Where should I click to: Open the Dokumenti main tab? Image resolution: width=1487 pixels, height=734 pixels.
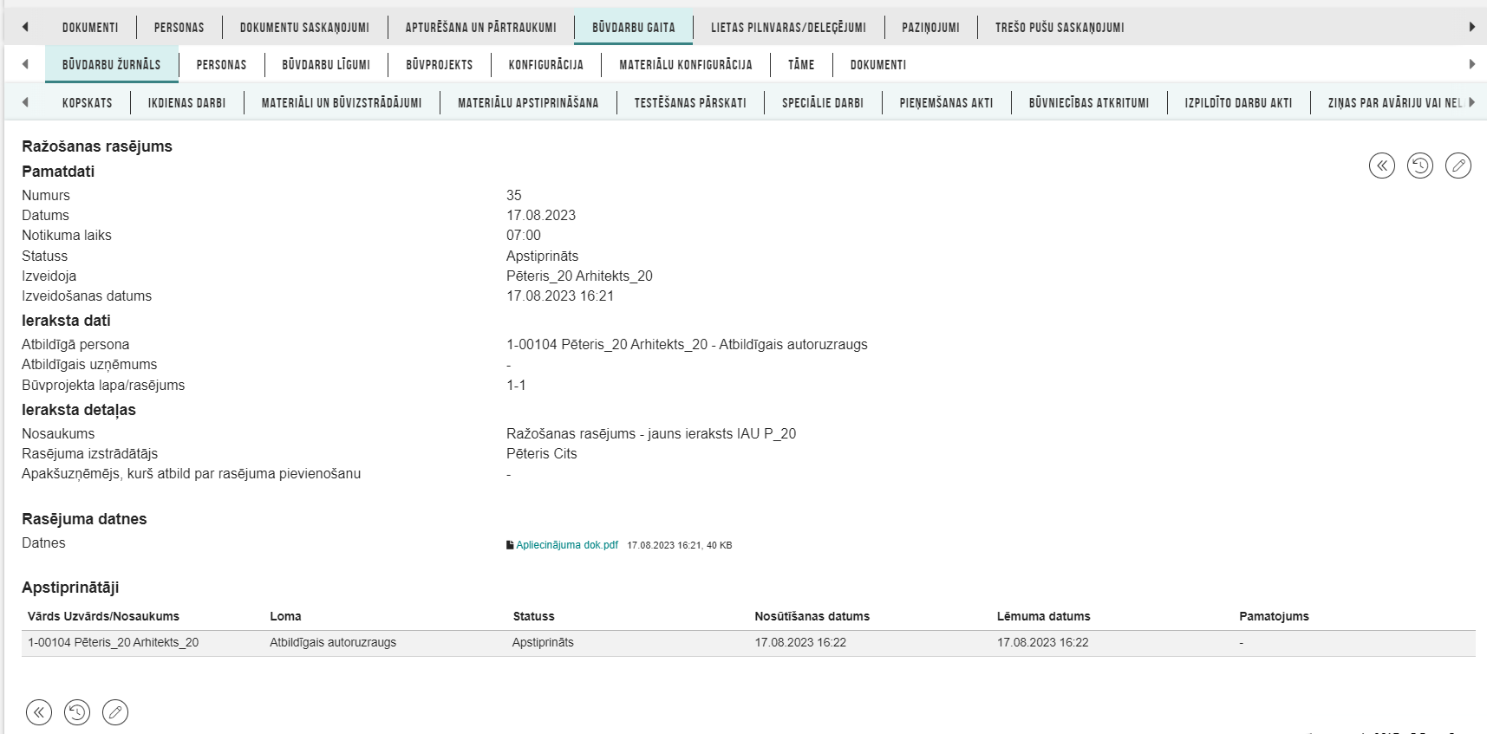click(90, 28)
